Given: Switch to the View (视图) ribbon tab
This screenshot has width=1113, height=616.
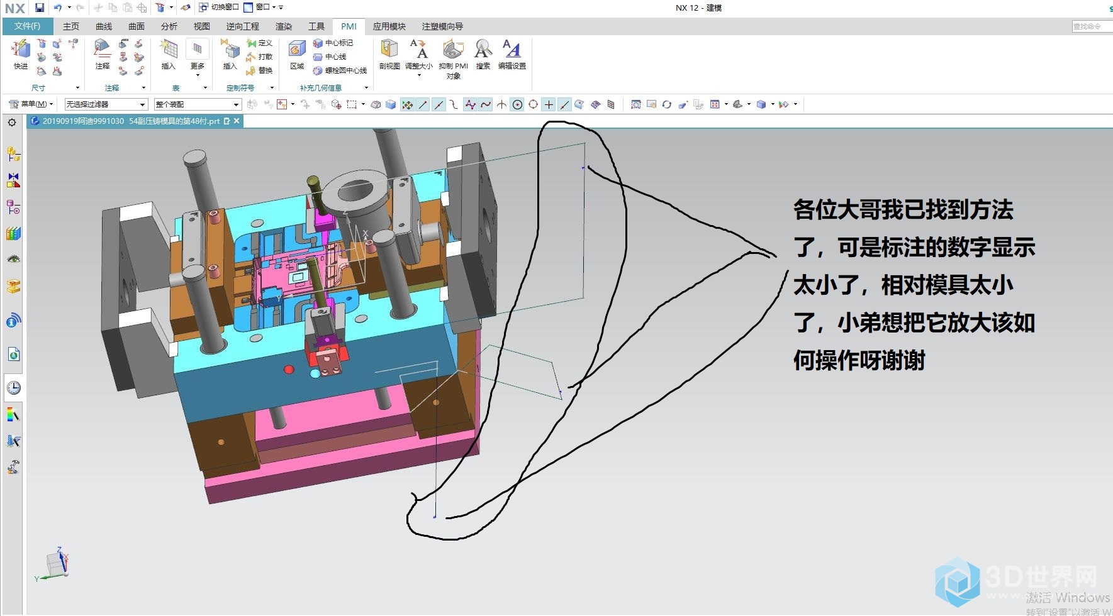Looking at the screenshot, I should point(202,26).
